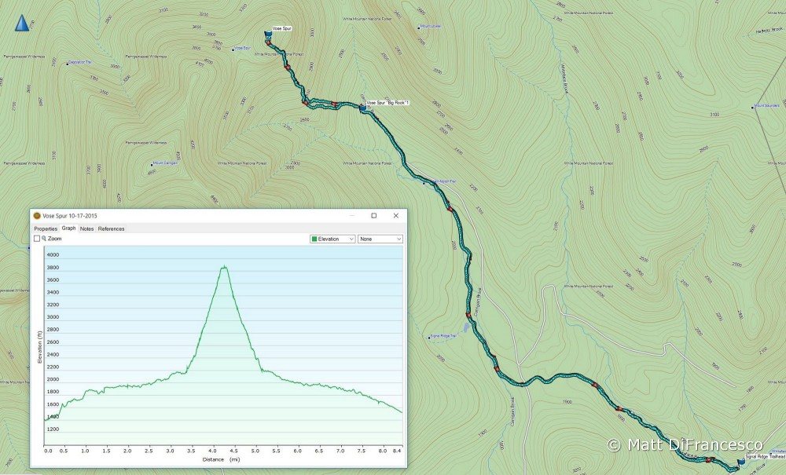Click the Signal Ridge Trailhead flag waypoint

coord(741,462)
